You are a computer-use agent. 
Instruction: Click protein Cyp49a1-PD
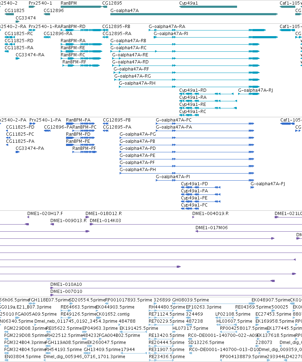coord(194,184)
